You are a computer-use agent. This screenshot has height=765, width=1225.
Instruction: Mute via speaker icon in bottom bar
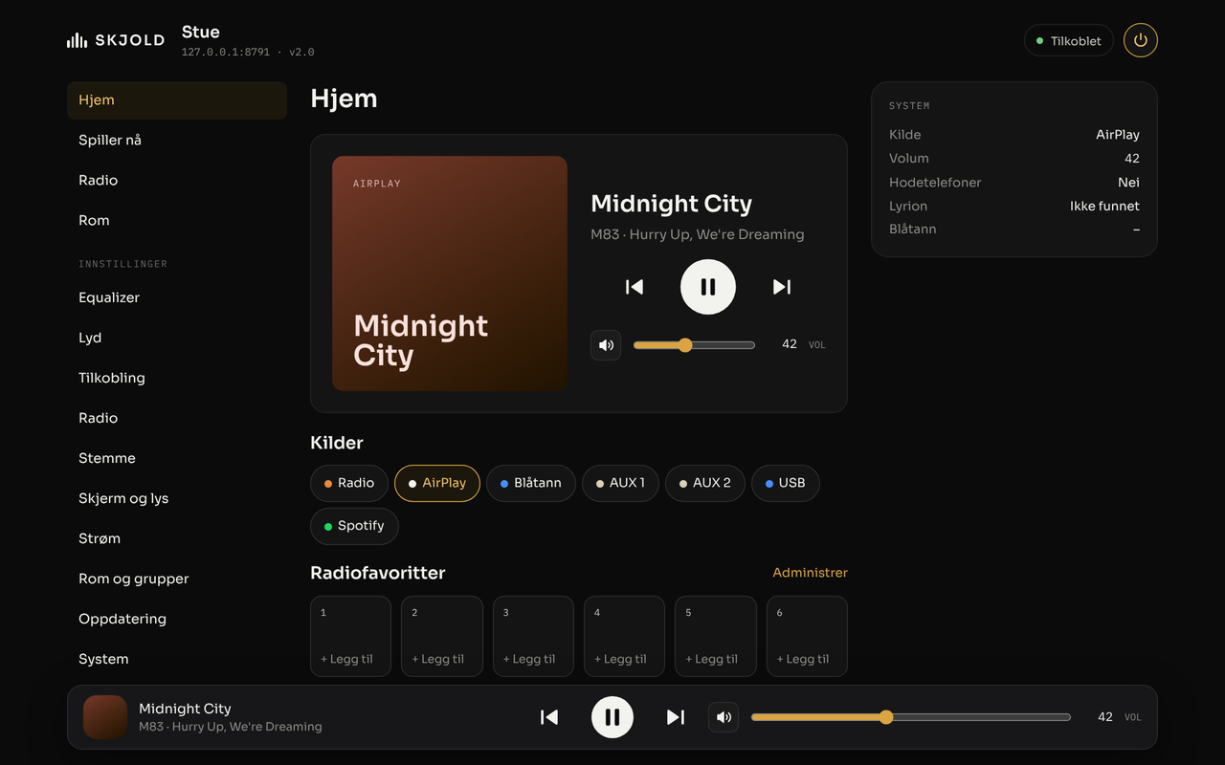pyautogui.click(x=724, y=717)
